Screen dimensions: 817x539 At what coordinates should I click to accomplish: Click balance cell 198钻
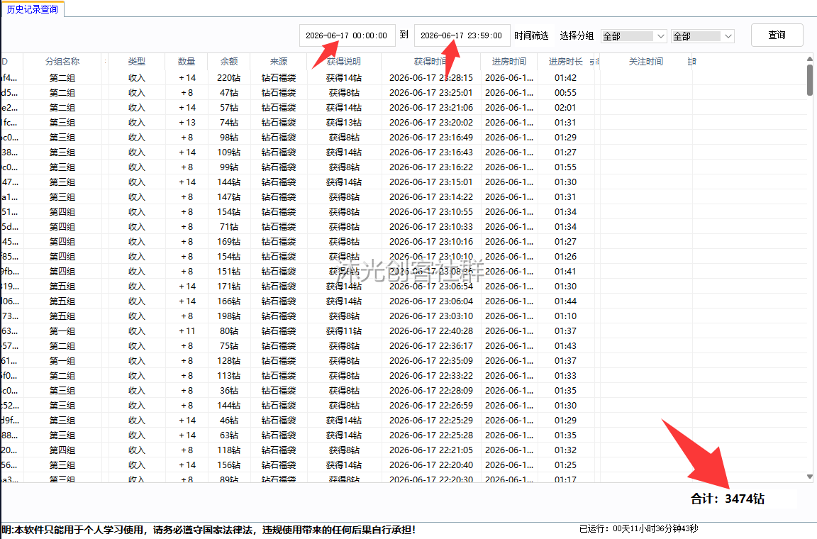point(229,316)
